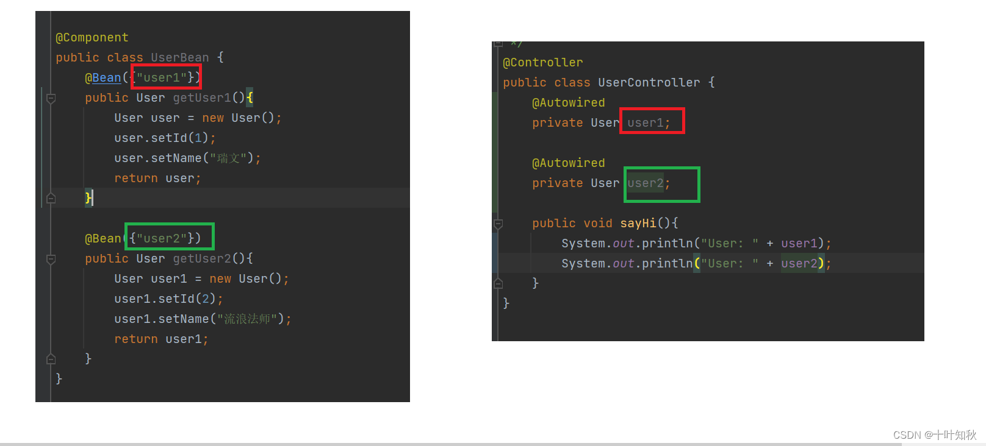This screenshot has width=986, height=446.
Task: Click the 'return user;' statement
Action: [x=157, y=179]
